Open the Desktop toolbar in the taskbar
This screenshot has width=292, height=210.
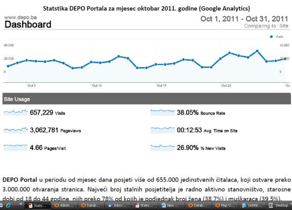(x=278, y=206)
